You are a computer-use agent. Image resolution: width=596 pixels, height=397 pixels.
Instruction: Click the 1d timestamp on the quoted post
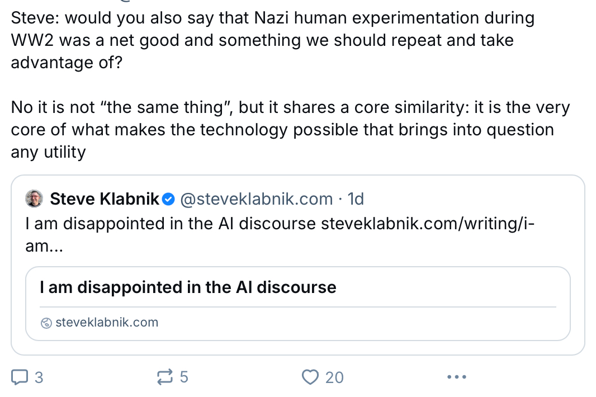(356, 198)
